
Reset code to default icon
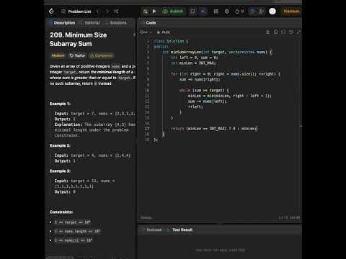pos(291,32)
